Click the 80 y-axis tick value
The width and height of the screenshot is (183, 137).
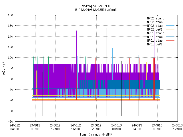pyautogui.click(x=11, y=68)
